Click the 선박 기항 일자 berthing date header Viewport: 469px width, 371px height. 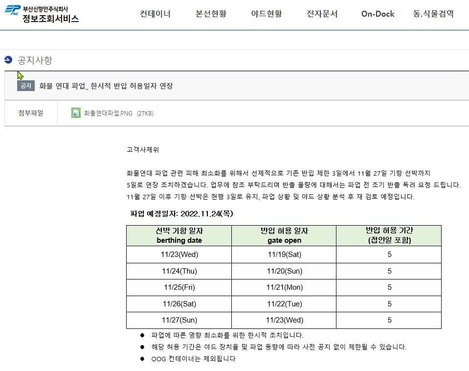tap(179, 235)
